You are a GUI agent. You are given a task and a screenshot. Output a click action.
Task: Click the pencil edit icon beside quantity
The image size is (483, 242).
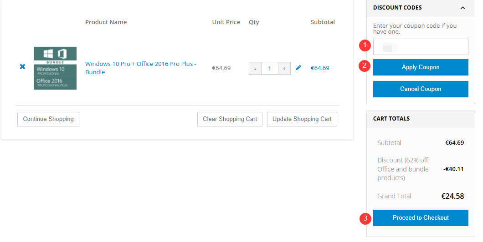[298, 68]
